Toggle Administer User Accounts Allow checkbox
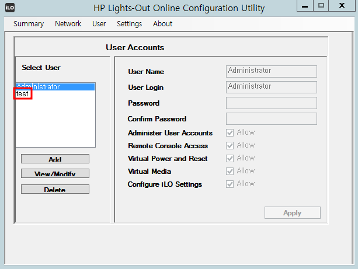The image size is (358, 269). [x=230, y=132]
